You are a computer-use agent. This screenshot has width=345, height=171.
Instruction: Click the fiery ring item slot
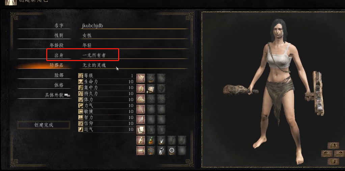click(151, 150)
